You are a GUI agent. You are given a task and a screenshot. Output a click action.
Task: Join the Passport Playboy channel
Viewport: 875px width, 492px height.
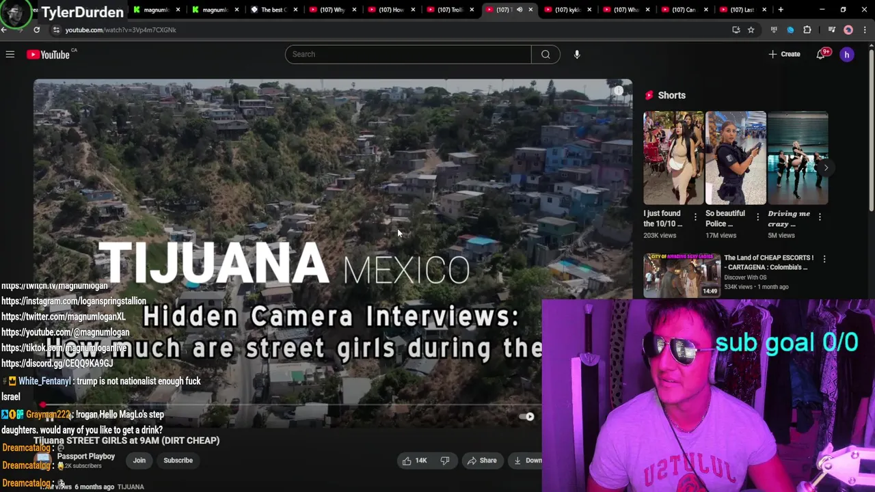click(139, 461)
